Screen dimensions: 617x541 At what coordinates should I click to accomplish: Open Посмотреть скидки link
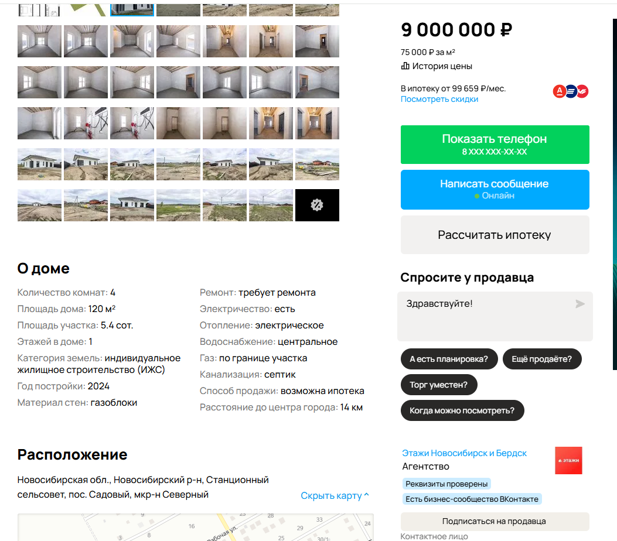pos(439,99)
